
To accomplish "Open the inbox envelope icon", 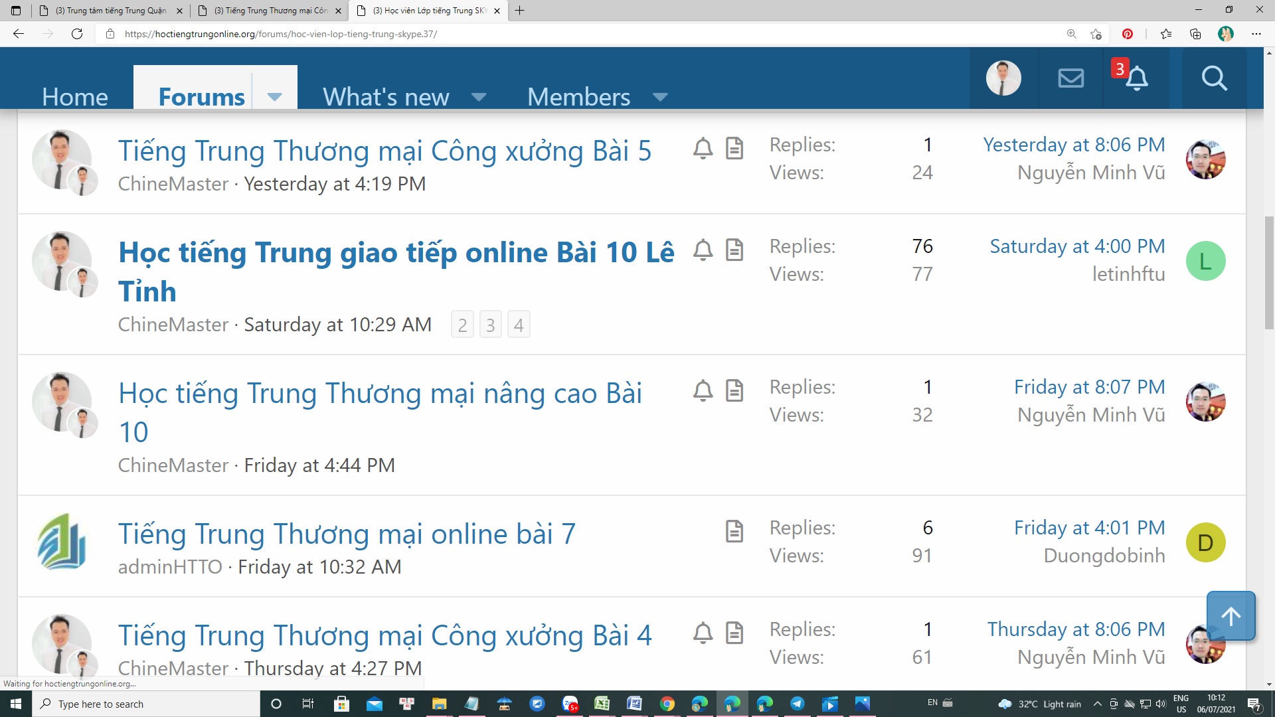I will [x=1070, y=78].
